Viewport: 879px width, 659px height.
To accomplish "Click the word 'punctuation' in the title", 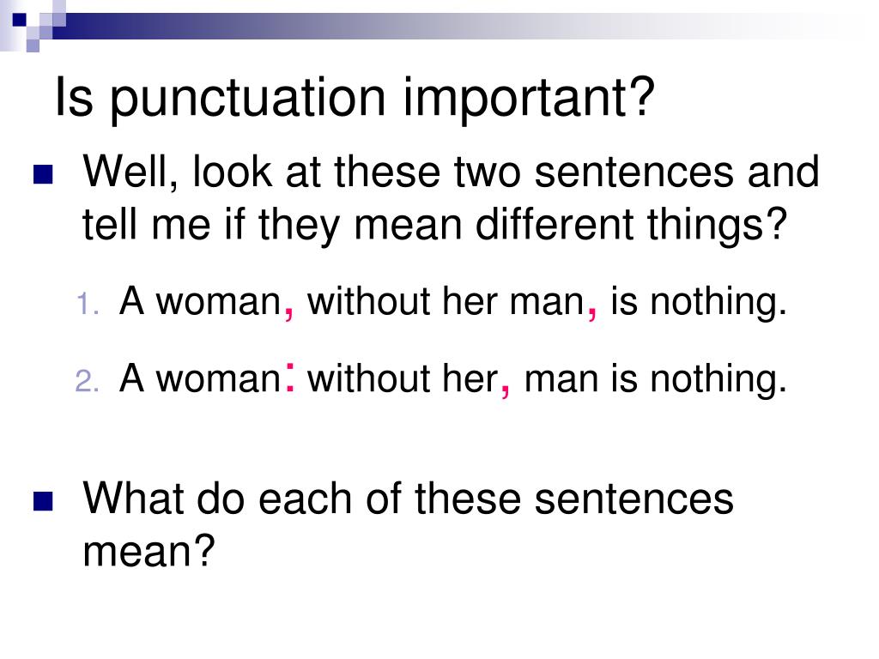I will coord(248,100).
